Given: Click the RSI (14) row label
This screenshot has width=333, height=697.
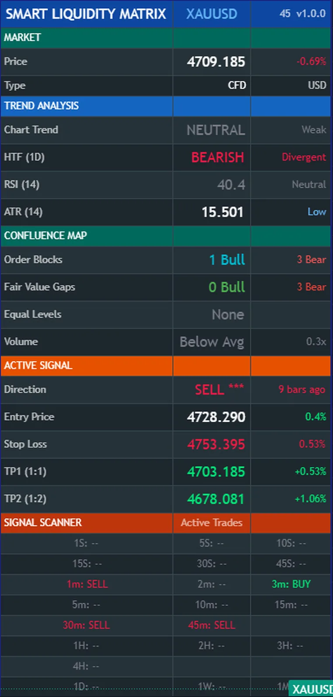Looking at the screenshot, I should [21, 185].
